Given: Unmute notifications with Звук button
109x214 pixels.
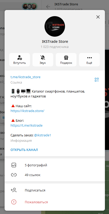Looking at the screenshot, I should pos(43,60).
